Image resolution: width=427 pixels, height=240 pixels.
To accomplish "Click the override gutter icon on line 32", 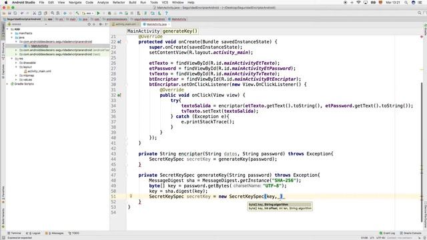I will point(119,95).
